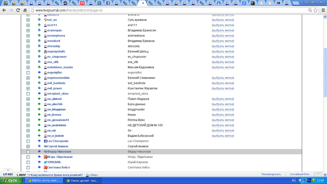Viewport: 327px width, 184px height.
Task: Click the Случайный блог link
Action: coord(299,174)
